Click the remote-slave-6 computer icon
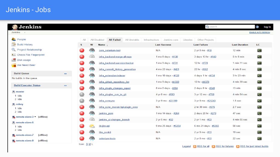This screenshot has height=157, width=280. [x=13, y=122]
